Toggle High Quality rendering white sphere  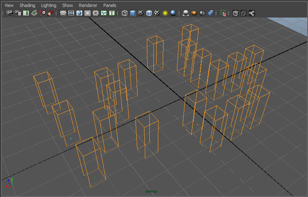186,13
